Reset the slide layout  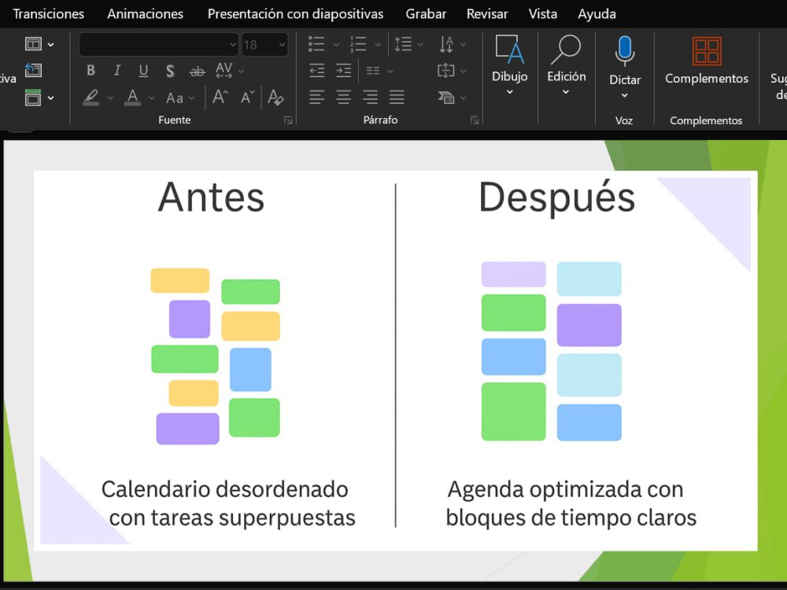tap(34, 70)
